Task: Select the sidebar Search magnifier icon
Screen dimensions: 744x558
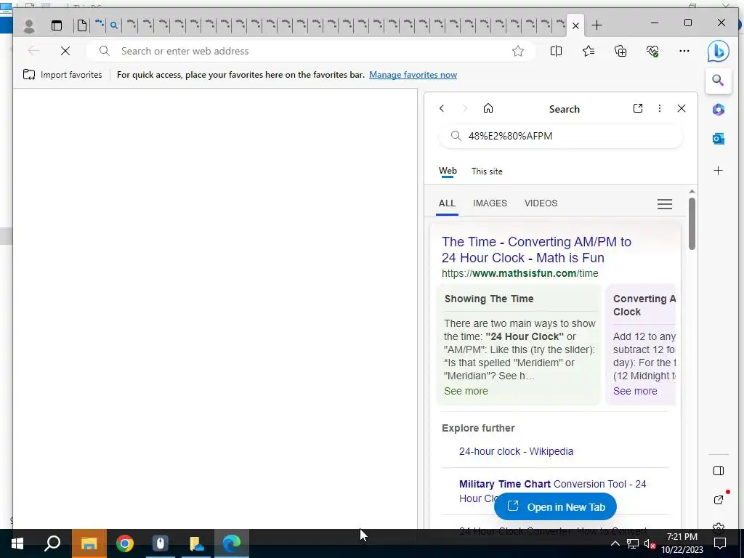Action: (718, 80)
